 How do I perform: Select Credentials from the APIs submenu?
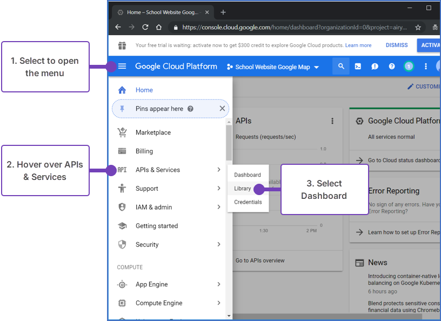248,202
